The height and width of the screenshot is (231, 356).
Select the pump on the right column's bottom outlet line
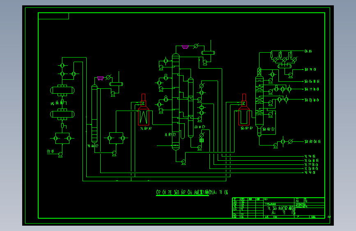[x=276, y=146]
